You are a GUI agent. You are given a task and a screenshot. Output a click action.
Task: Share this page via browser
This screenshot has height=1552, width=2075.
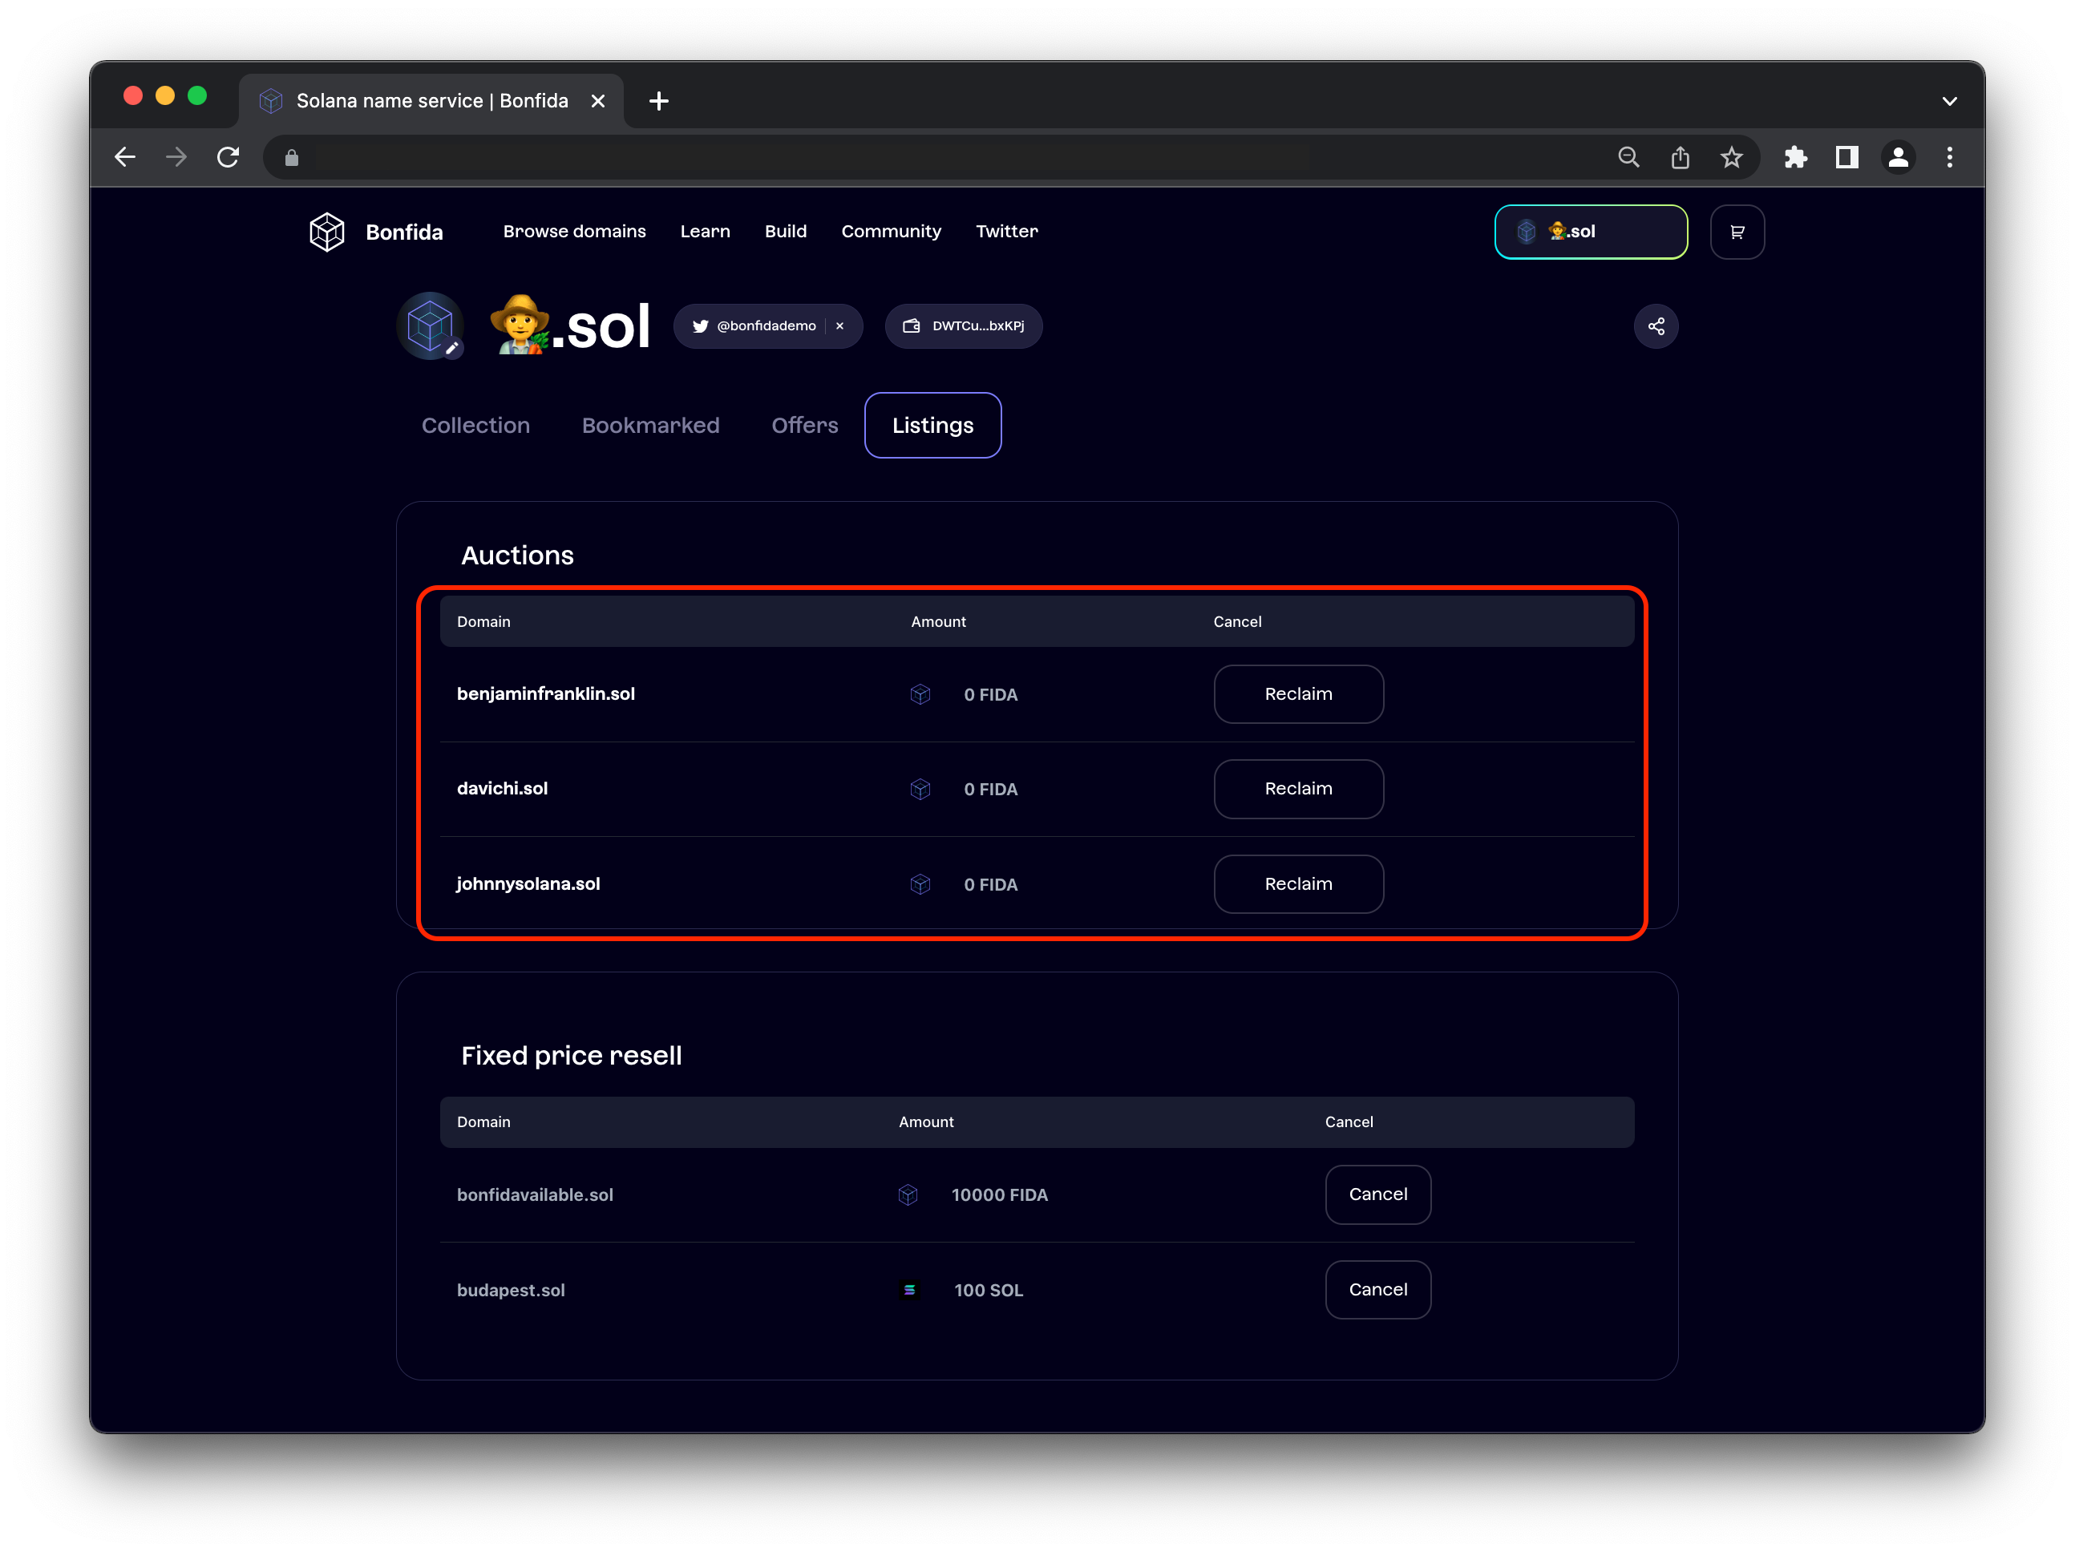click(x=1680, y=158)
